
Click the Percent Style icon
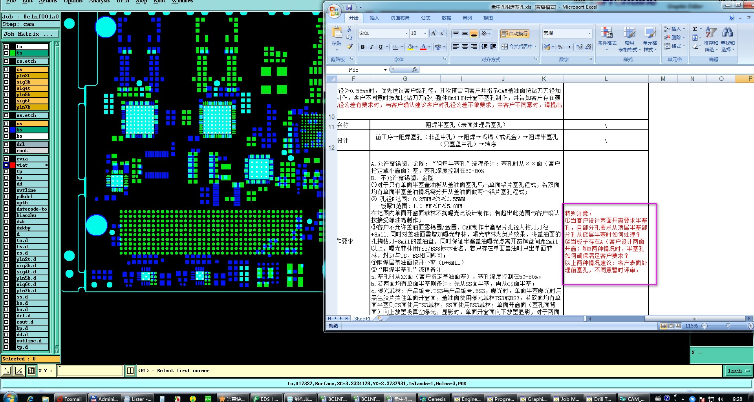coord(560,47)
